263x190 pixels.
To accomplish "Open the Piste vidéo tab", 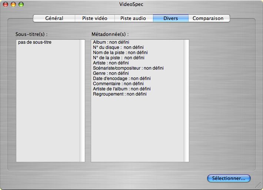I will 95,18.
